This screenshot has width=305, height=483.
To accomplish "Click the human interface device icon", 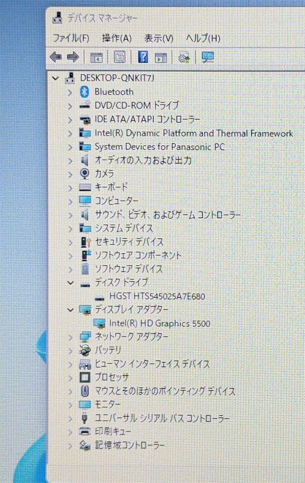I will (85, 364).
